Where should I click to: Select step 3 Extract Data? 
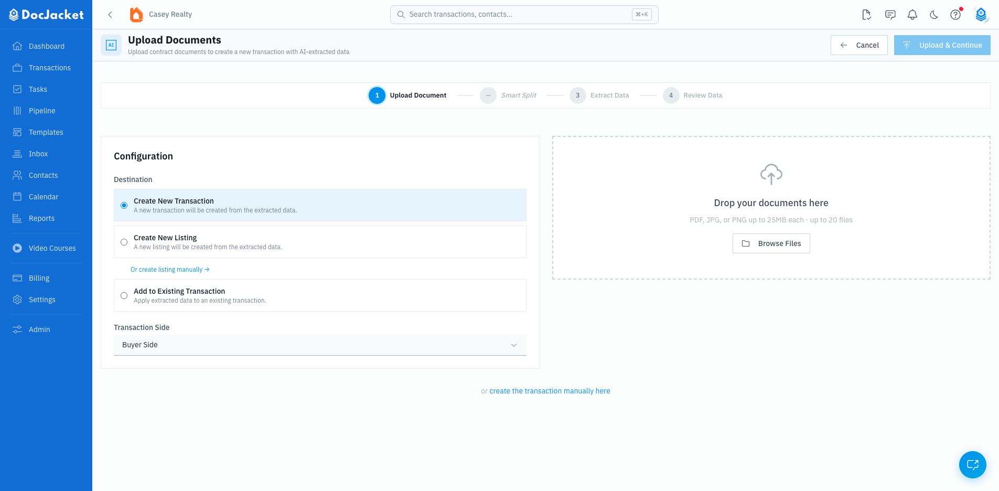click(599, 95)
